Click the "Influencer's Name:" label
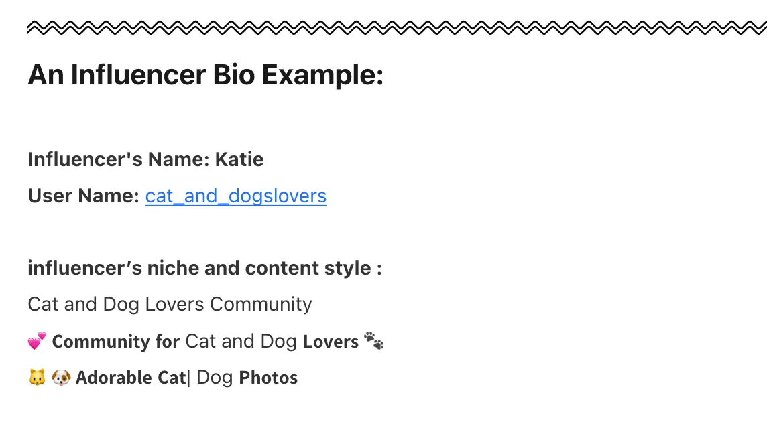Image resolution: width=767 pixels, height=430 pixels. 119,159
